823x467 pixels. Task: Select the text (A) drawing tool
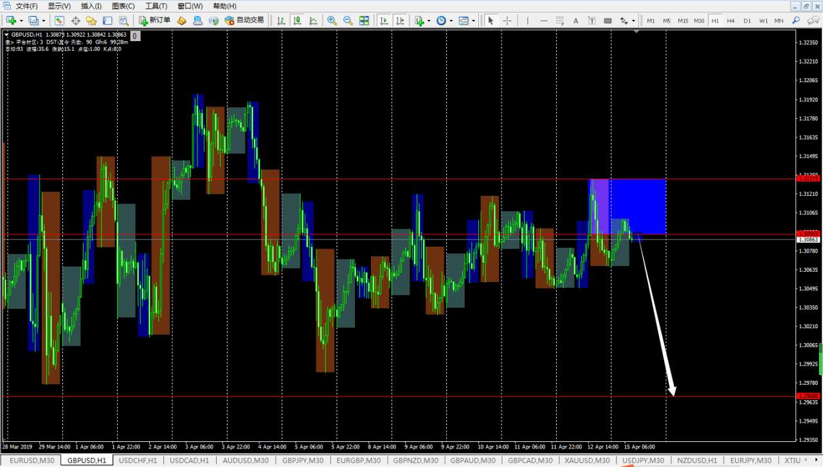[575, 21]
